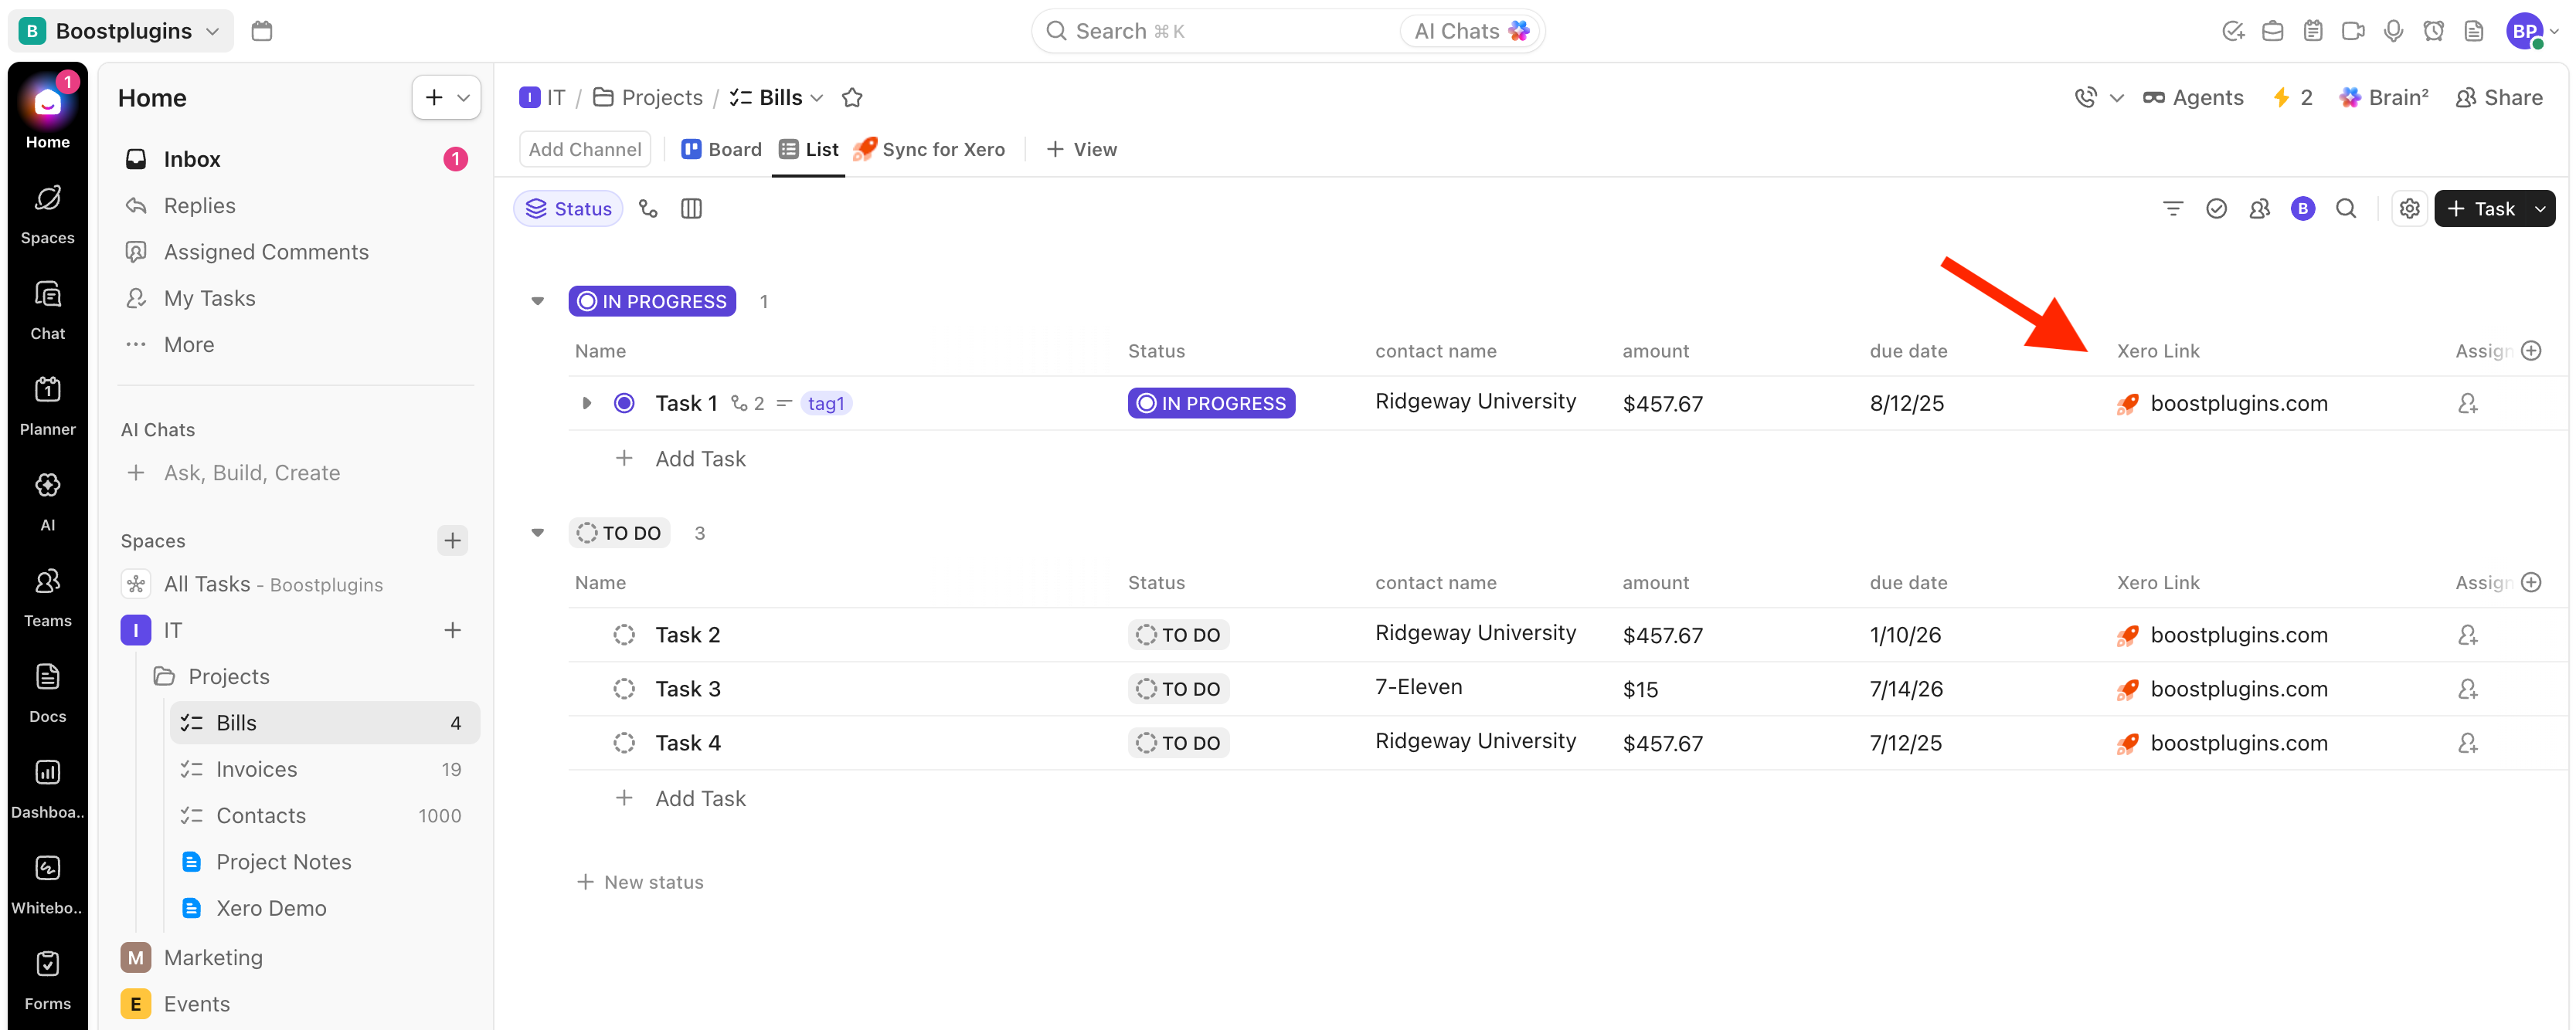Expand Task 1 subtasks arrow

click(x=586, y=404)
